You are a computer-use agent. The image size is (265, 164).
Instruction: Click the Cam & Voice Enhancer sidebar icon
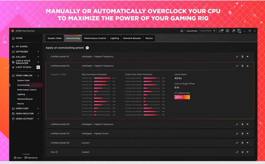[x=13, y=62]
